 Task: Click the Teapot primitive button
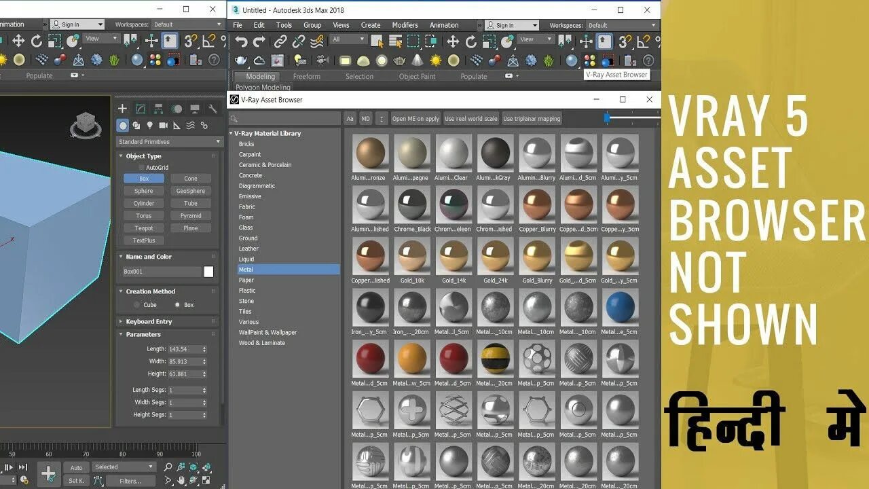(143, 228)
